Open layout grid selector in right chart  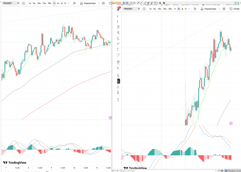[x=224, y=9]
